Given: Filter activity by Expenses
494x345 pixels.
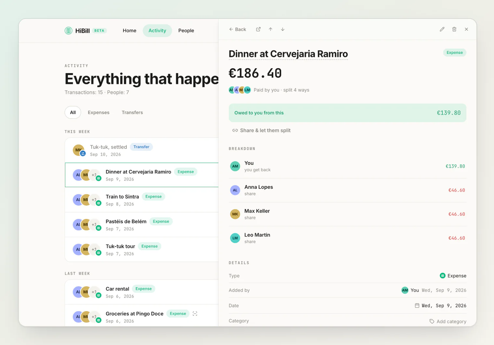Looking at the screenshot, I should point(98,112).
